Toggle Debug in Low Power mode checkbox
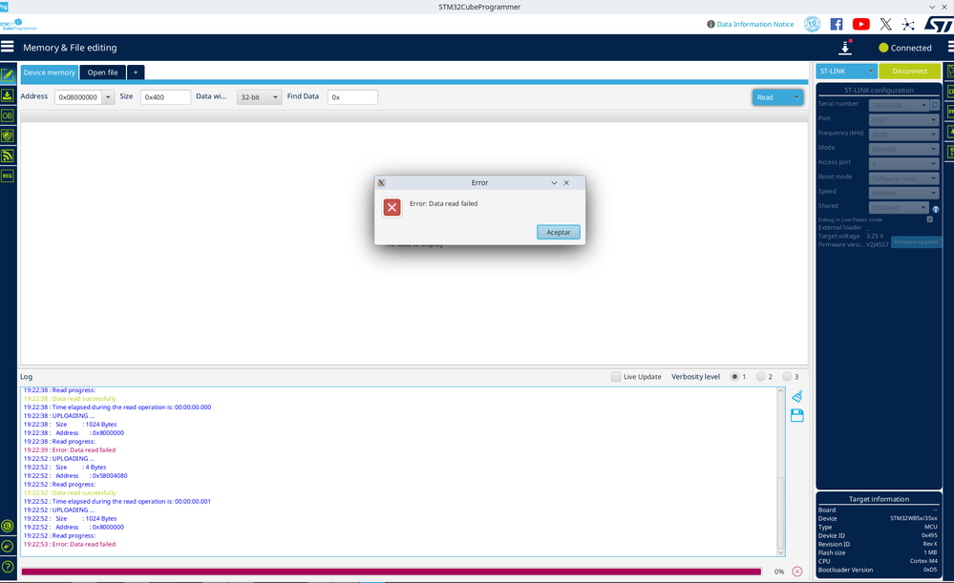The width and height of the screenshot is (954, 583). (930, 219)
